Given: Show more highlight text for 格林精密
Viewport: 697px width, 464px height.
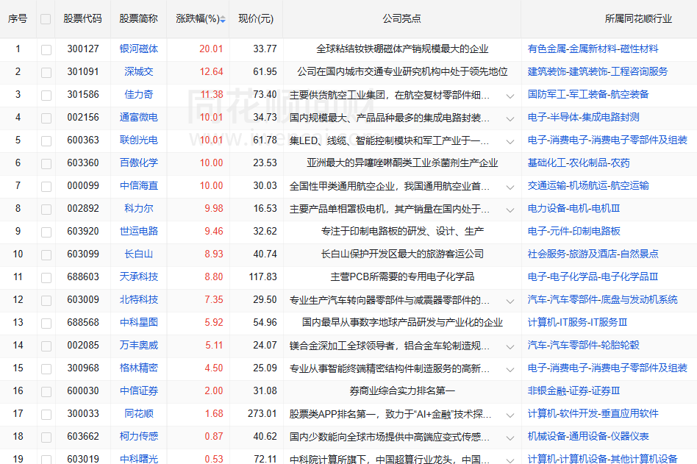Looking at the screenshot, I should click(x=510, y=370).
